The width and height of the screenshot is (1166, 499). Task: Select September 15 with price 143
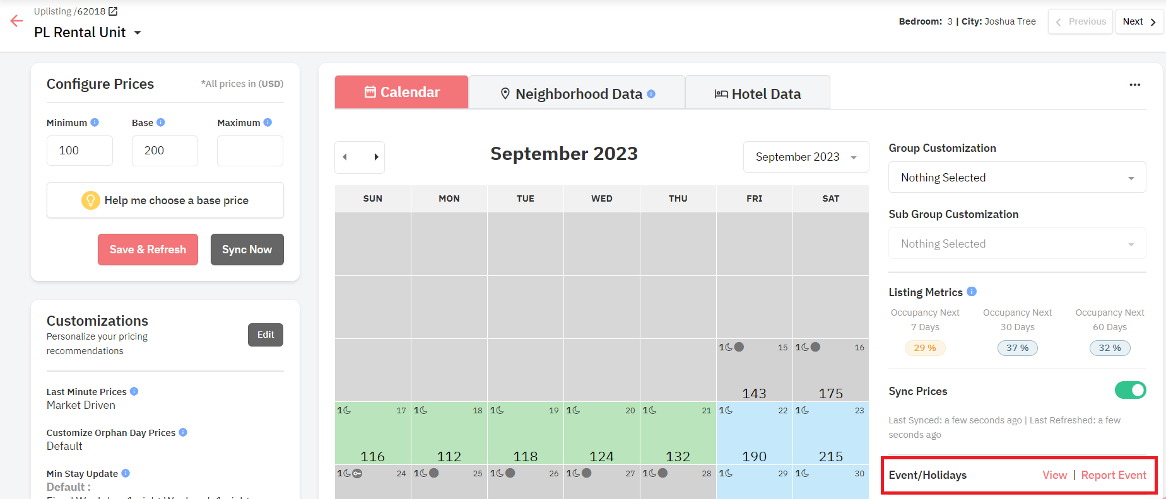coord(755,370)
